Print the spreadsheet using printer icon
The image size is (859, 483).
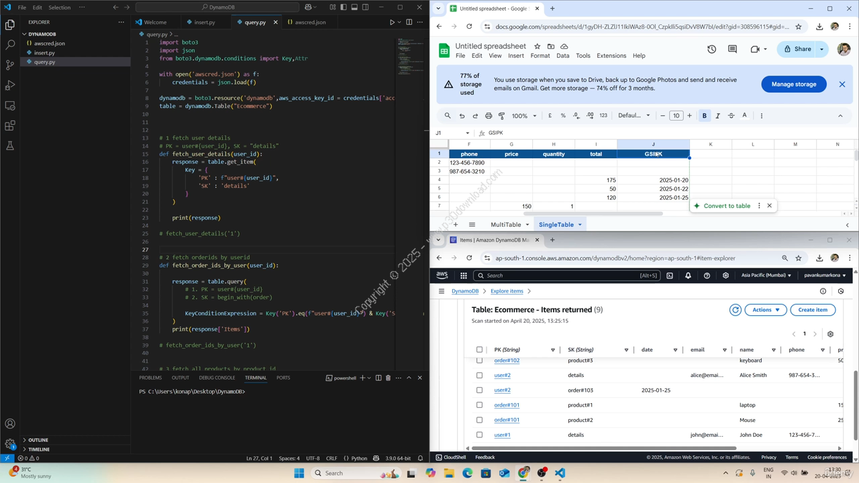pyautogui.click(x=489, y=115)
